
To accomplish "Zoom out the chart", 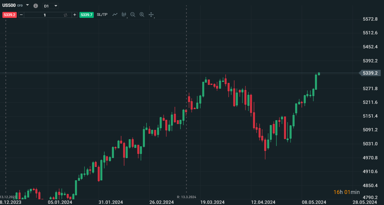I will coord(133,14).
